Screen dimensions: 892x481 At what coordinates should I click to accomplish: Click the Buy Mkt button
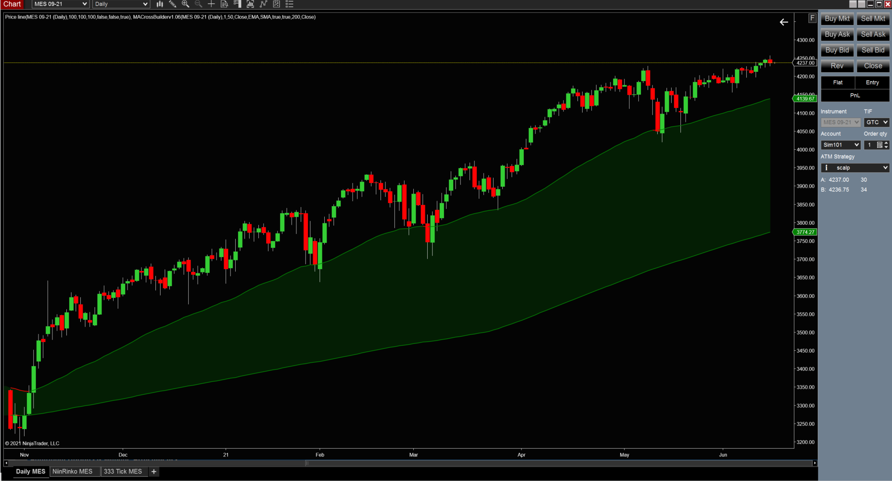[837, 19]
